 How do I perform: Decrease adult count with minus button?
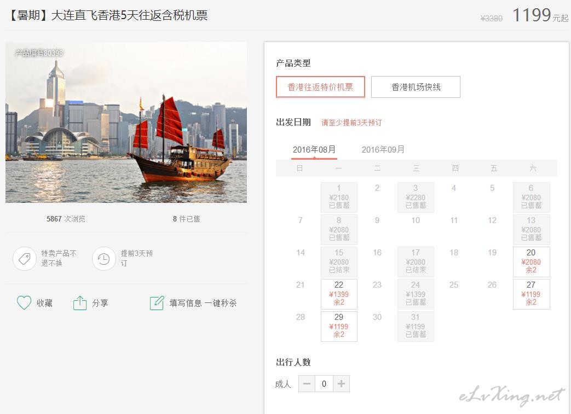coord(307,384)
